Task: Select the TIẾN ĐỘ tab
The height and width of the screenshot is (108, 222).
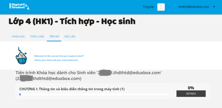Action: [54, 37]
